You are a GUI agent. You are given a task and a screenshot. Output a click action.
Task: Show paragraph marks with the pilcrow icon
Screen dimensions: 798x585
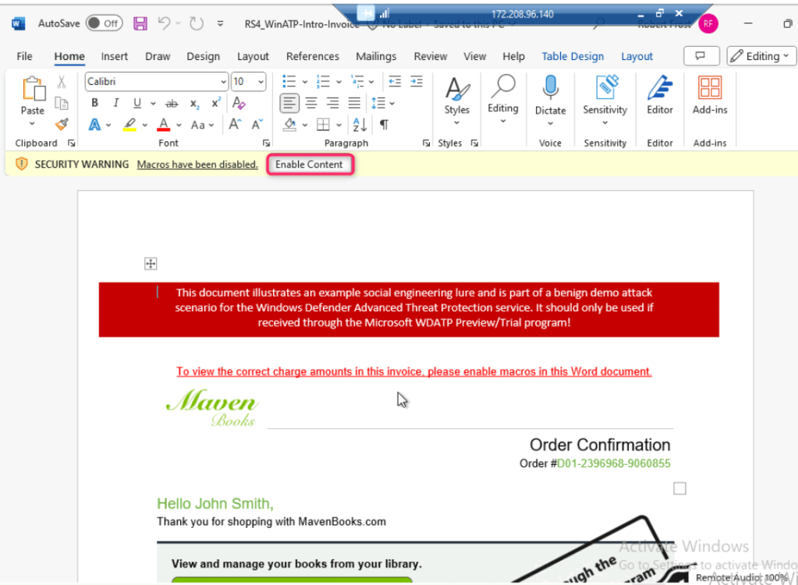tap(384, 124)
